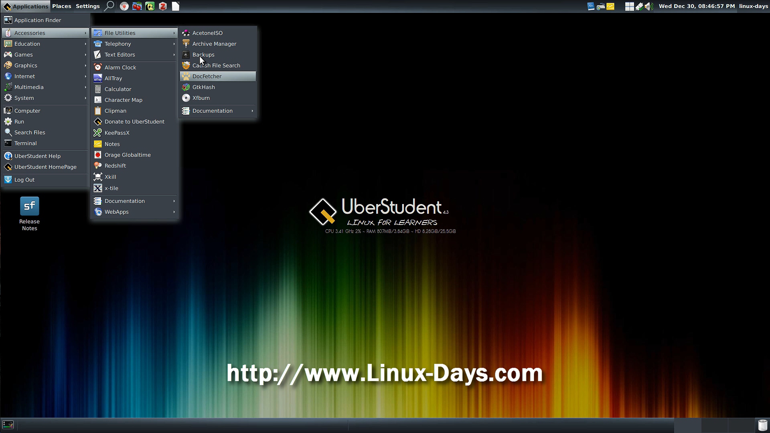Open Archive Manager
The height and width of the screenshot is (433, 770).
[218, 44]
